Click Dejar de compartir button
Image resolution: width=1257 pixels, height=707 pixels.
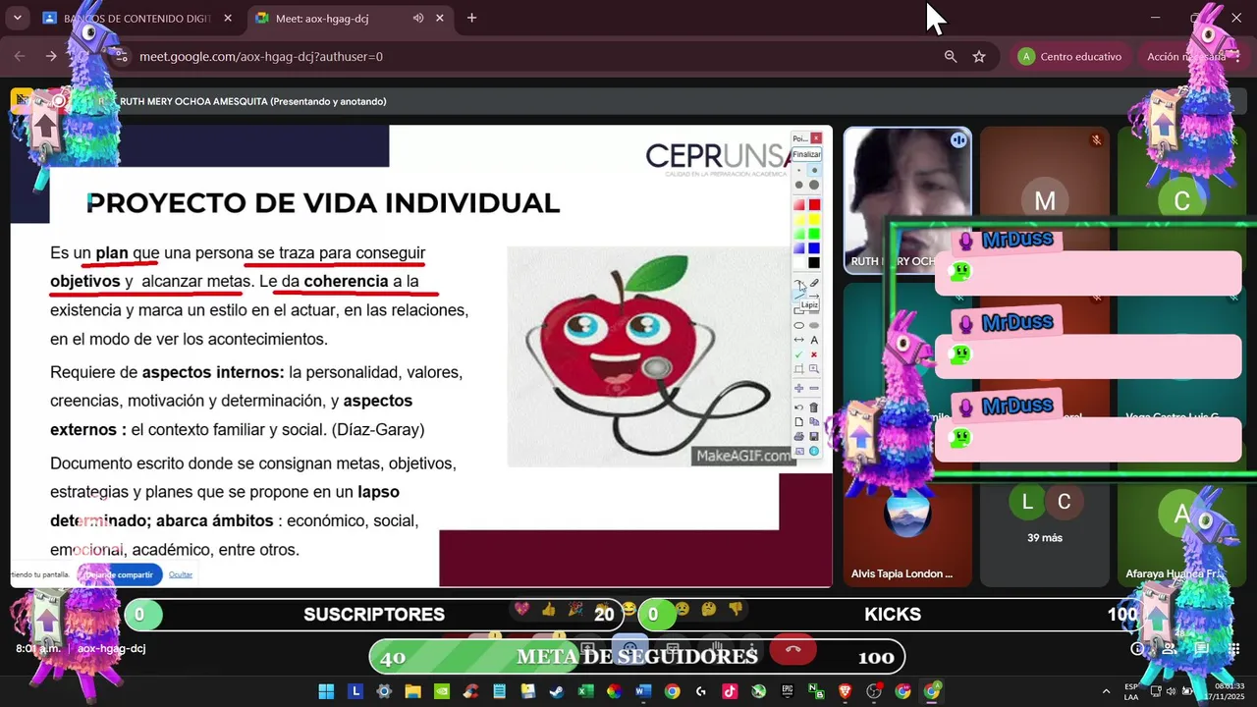(x=119, y=574)
